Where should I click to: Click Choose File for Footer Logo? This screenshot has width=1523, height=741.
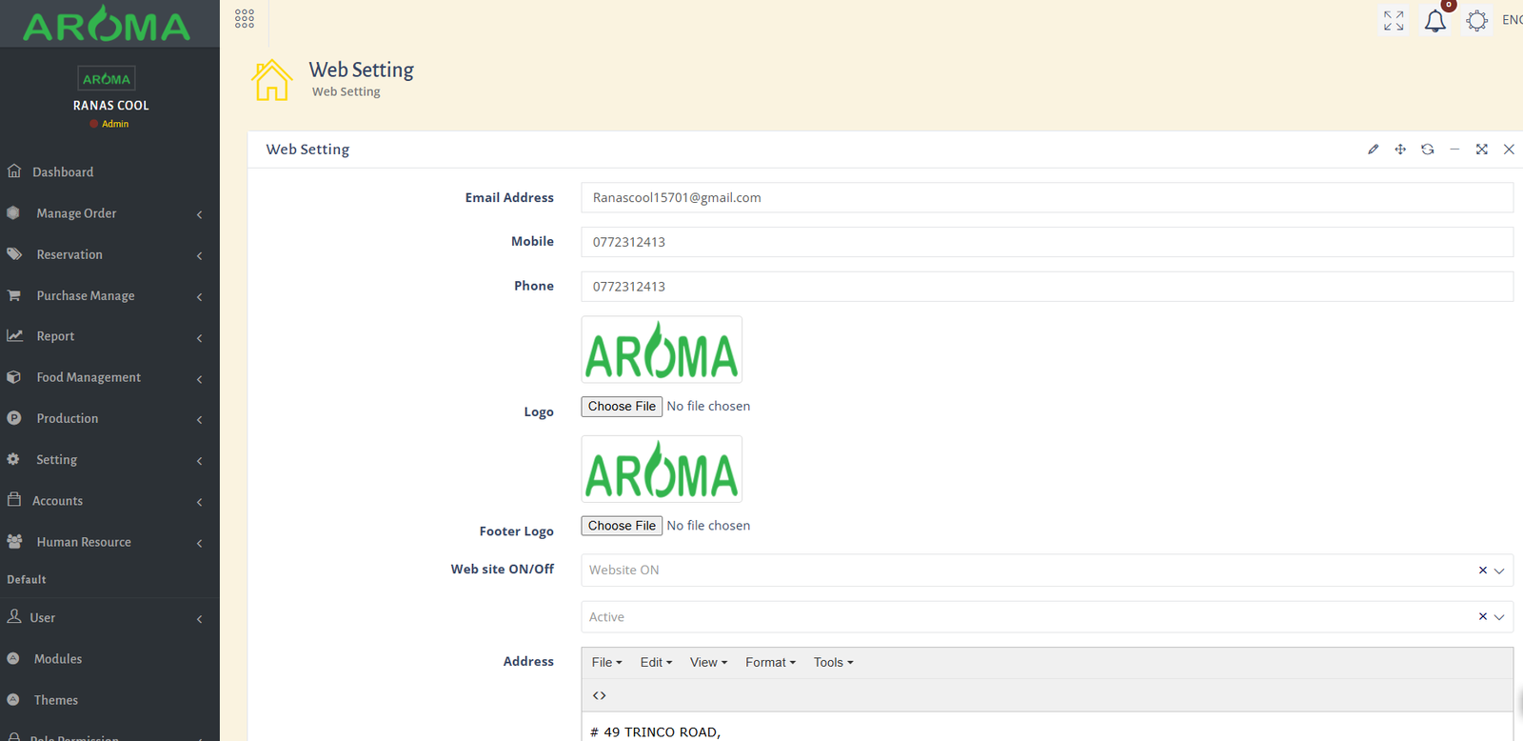(x=622, y=526)
